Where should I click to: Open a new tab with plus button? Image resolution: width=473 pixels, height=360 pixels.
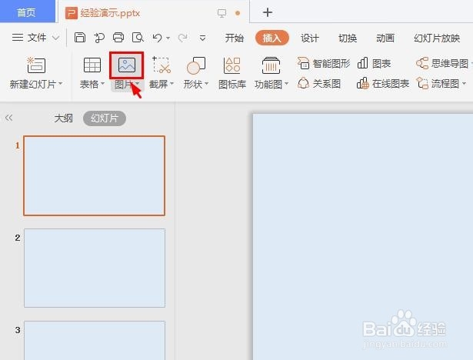268,12
